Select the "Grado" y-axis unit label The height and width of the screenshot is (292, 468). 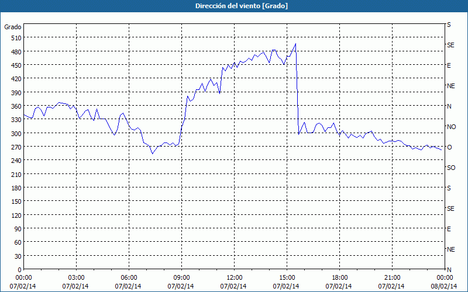tap(13, 27)
